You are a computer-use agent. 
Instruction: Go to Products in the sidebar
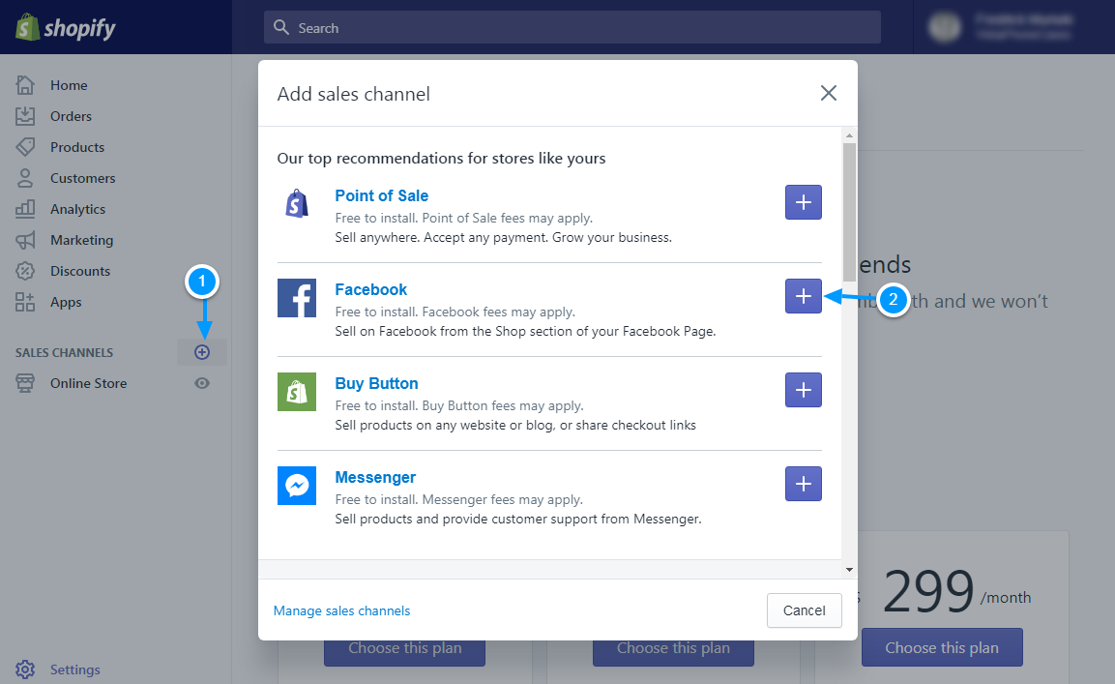[77, 147]
